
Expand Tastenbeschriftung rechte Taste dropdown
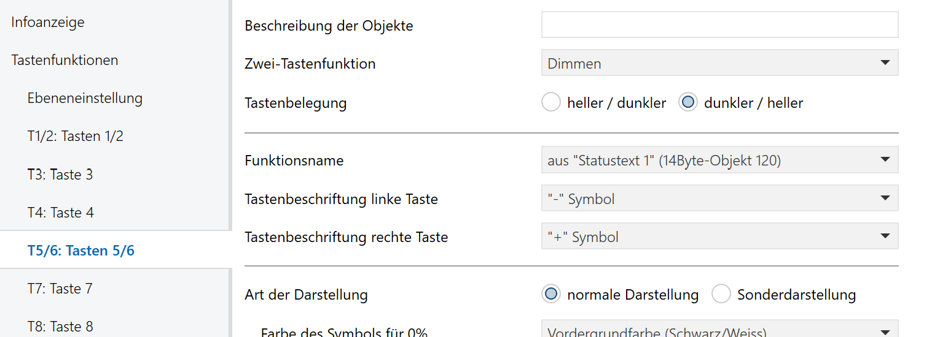[719, 237]
